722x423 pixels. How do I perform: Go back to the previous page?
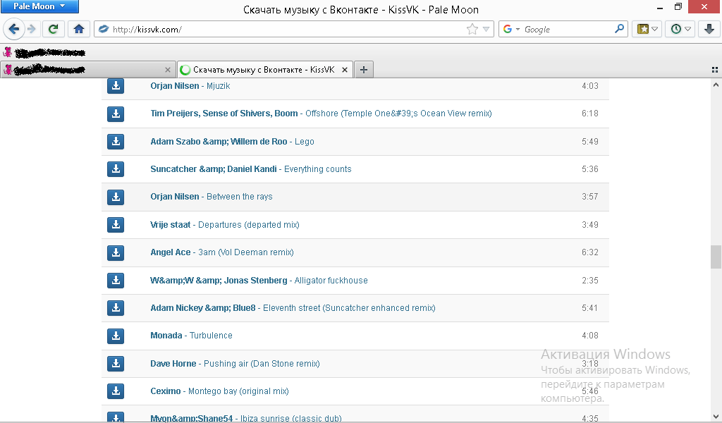(14, 29)
